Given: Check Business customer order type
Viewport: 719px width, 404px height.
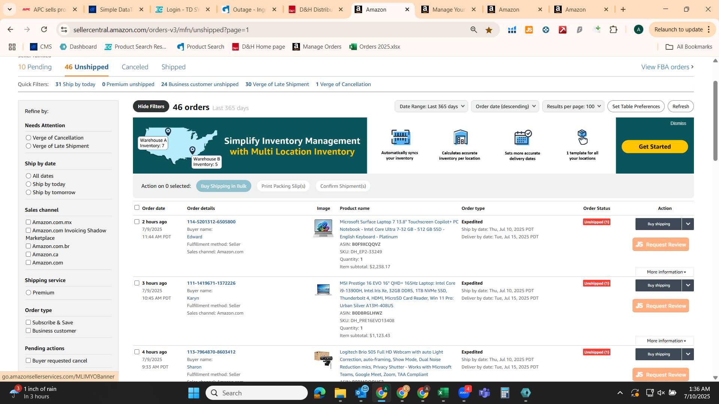Looking at the screenshot, I should (28, 330).
